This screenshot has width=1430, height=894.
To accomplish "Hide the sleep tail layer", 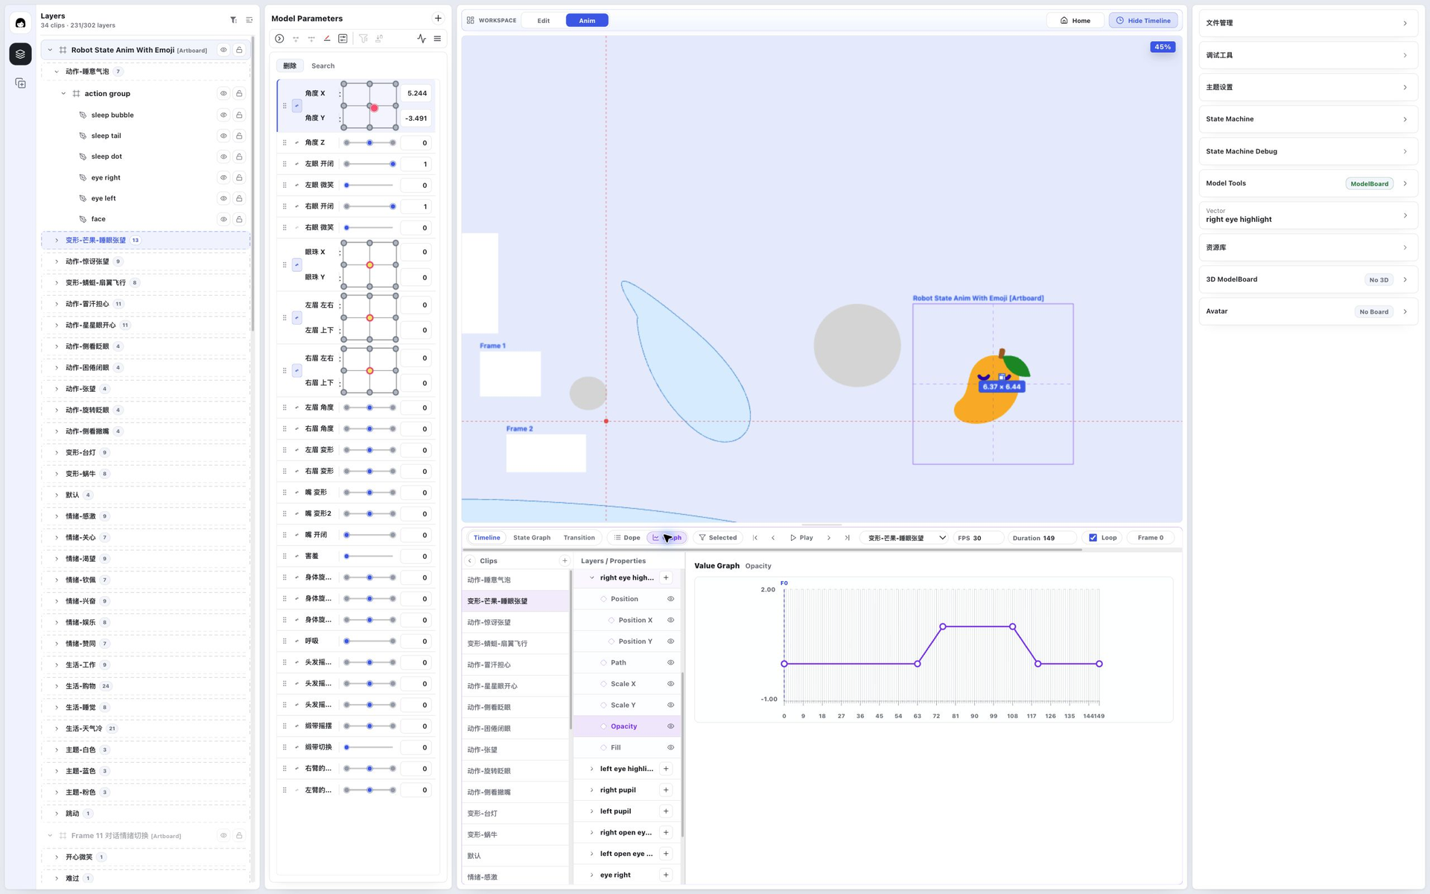I will (223, 136).
